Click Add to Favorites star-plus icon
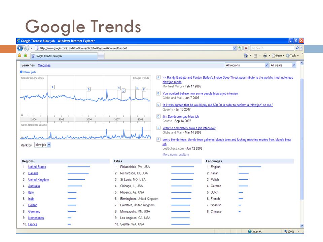 click(x=26, y=55)
